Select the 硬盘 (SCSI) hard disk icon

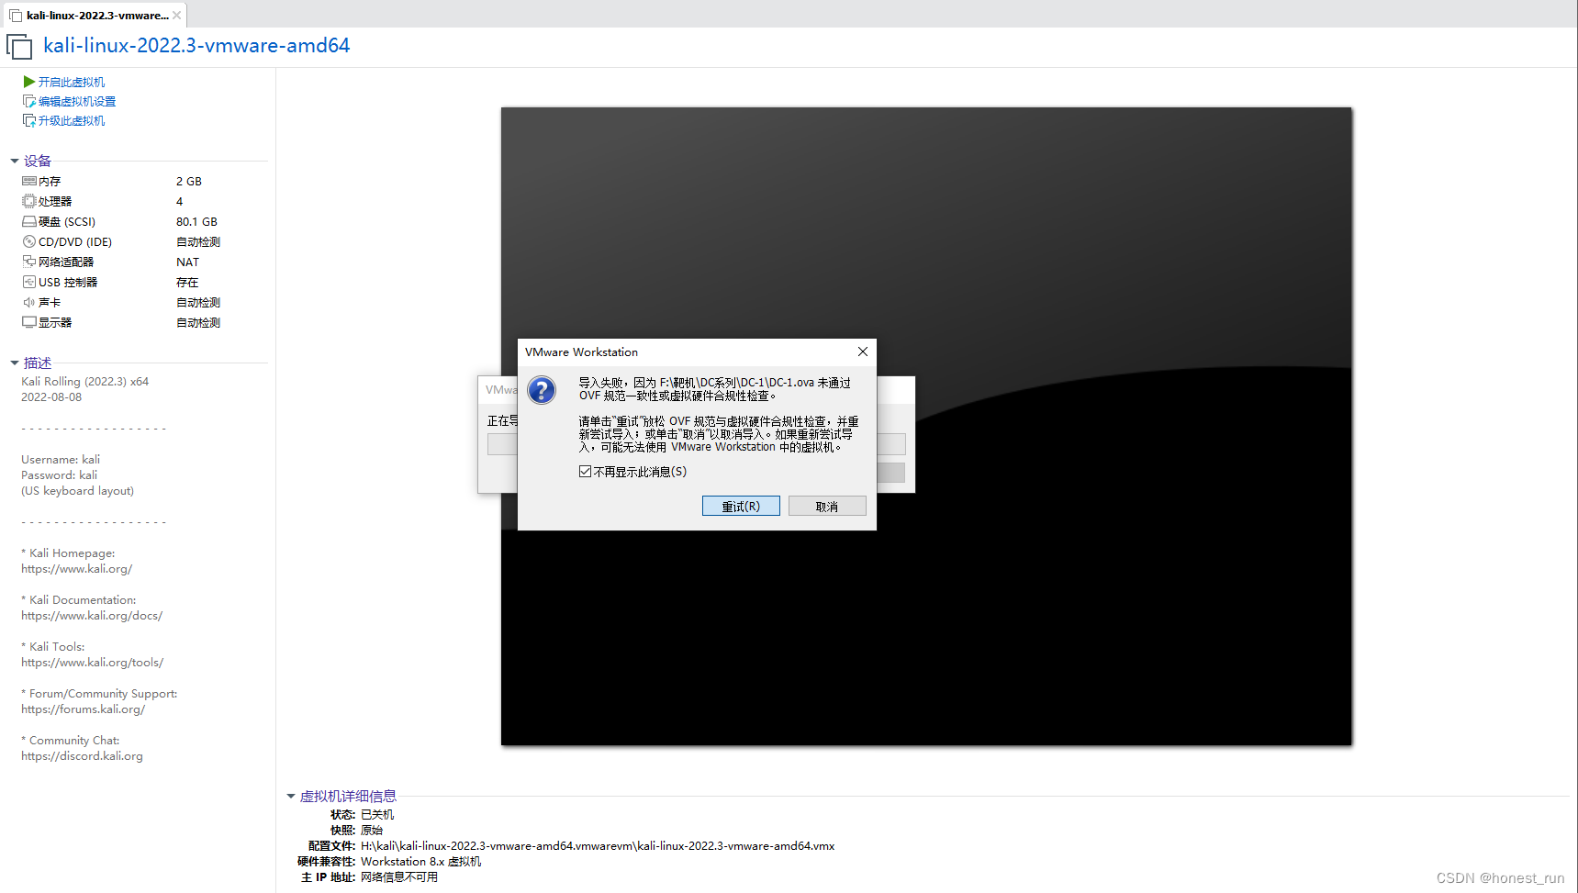(x=29, y=221)
